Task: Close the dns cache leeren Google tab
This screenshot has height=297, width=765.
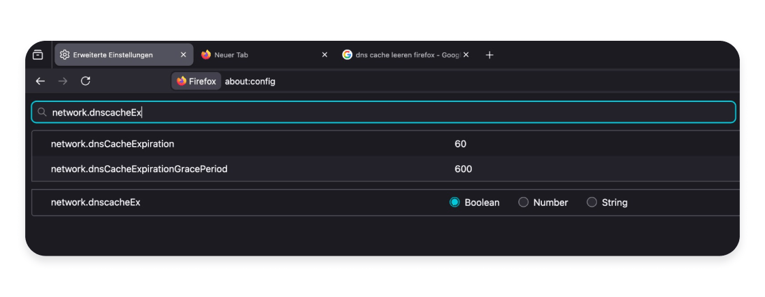Action: pos(465,55)
